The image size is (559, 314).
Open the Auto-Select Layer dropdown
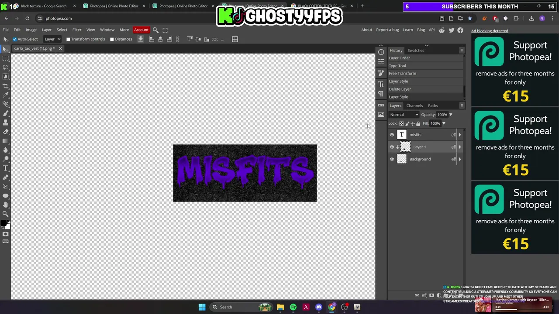52,39
